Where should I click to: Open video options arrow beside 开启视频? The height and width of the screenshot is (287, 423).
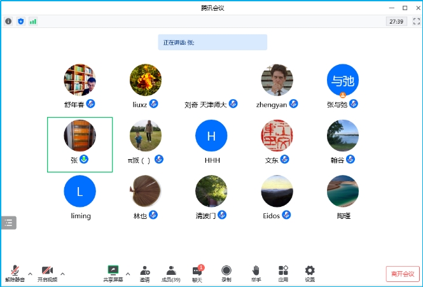[62, 274]
